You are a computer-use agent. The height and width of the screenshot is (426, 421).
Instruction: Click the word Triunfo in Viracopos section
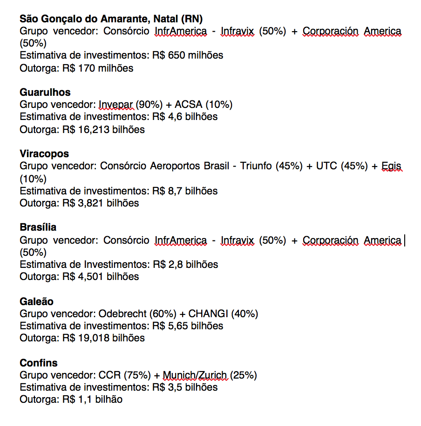click(256, 166)
